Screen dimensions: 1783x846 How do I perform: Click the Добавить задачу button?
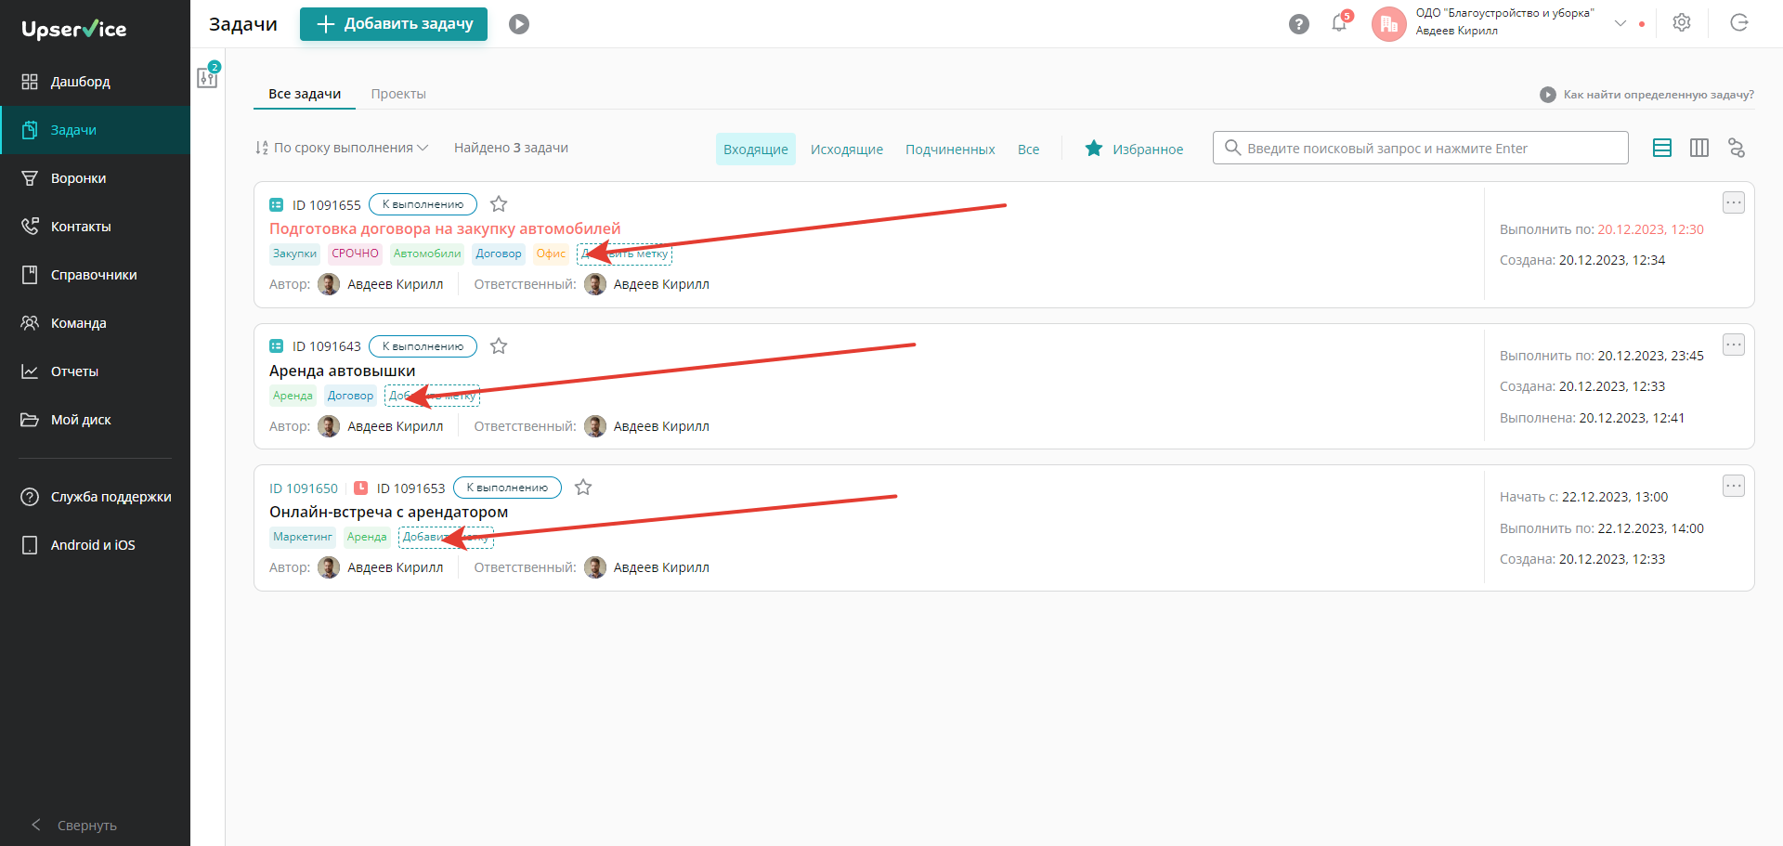(394, 24)
